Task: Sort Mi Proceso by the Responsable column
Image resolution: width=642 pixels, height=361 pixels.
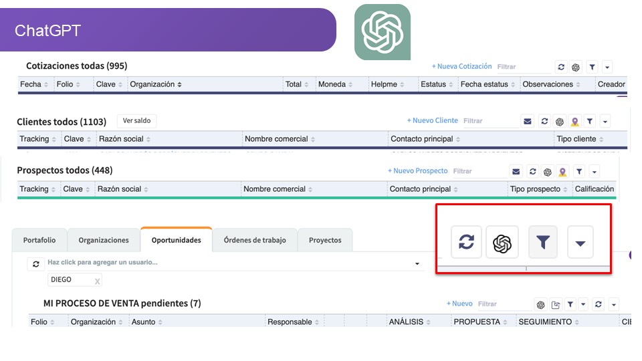Action: click(293, 322)
